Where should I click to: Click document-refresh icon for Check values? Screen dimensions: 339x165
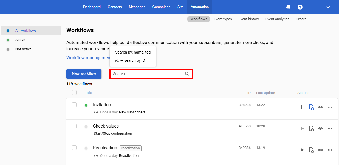tap(311, 128)
